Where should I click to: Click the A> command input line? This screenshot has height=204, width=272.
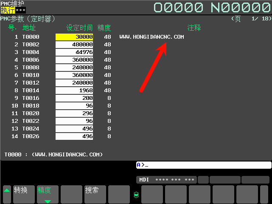click(203, 165)
